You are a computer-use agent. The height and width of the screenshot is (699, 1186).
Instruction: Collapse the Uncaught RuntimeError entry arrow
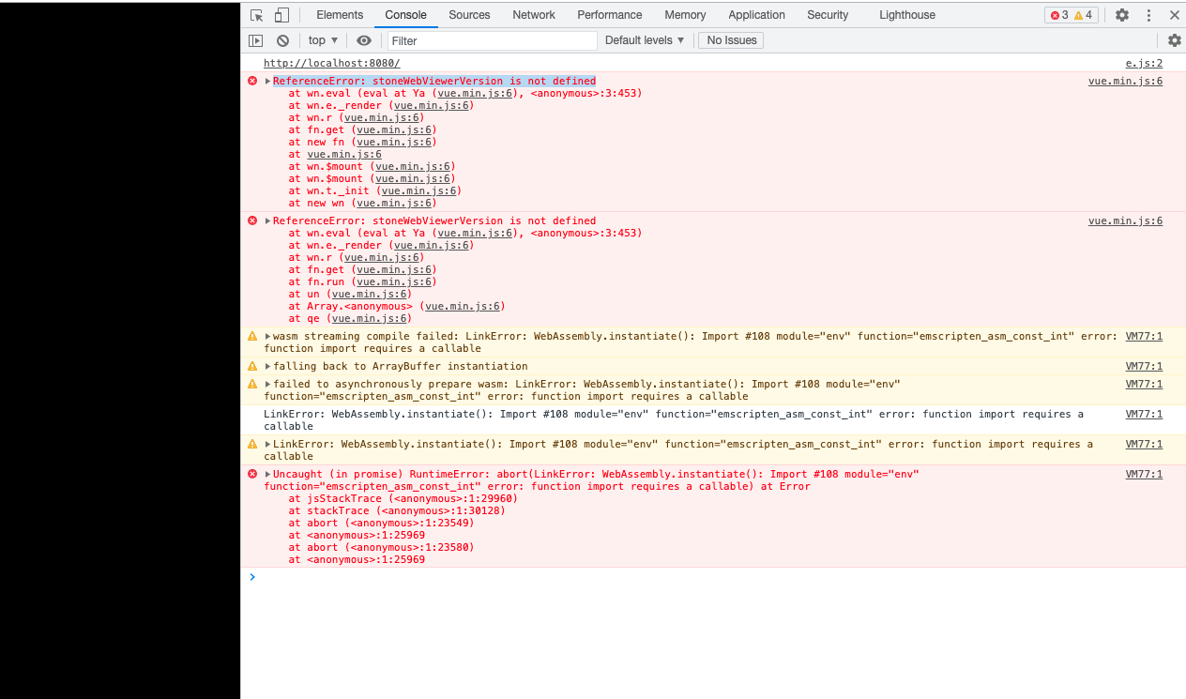267,475
